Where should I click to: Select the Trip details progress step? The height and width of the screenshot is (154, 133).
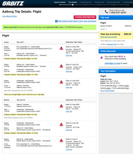click(73, 2)
